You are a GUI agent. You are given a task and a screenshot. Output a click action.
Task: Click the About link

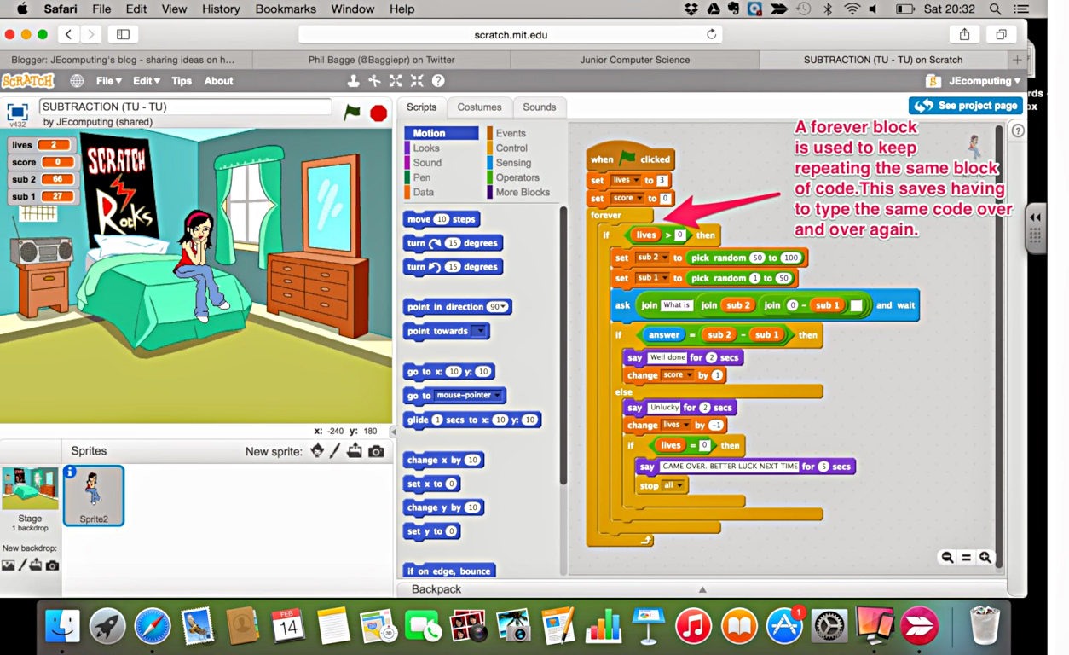point(218,81)
